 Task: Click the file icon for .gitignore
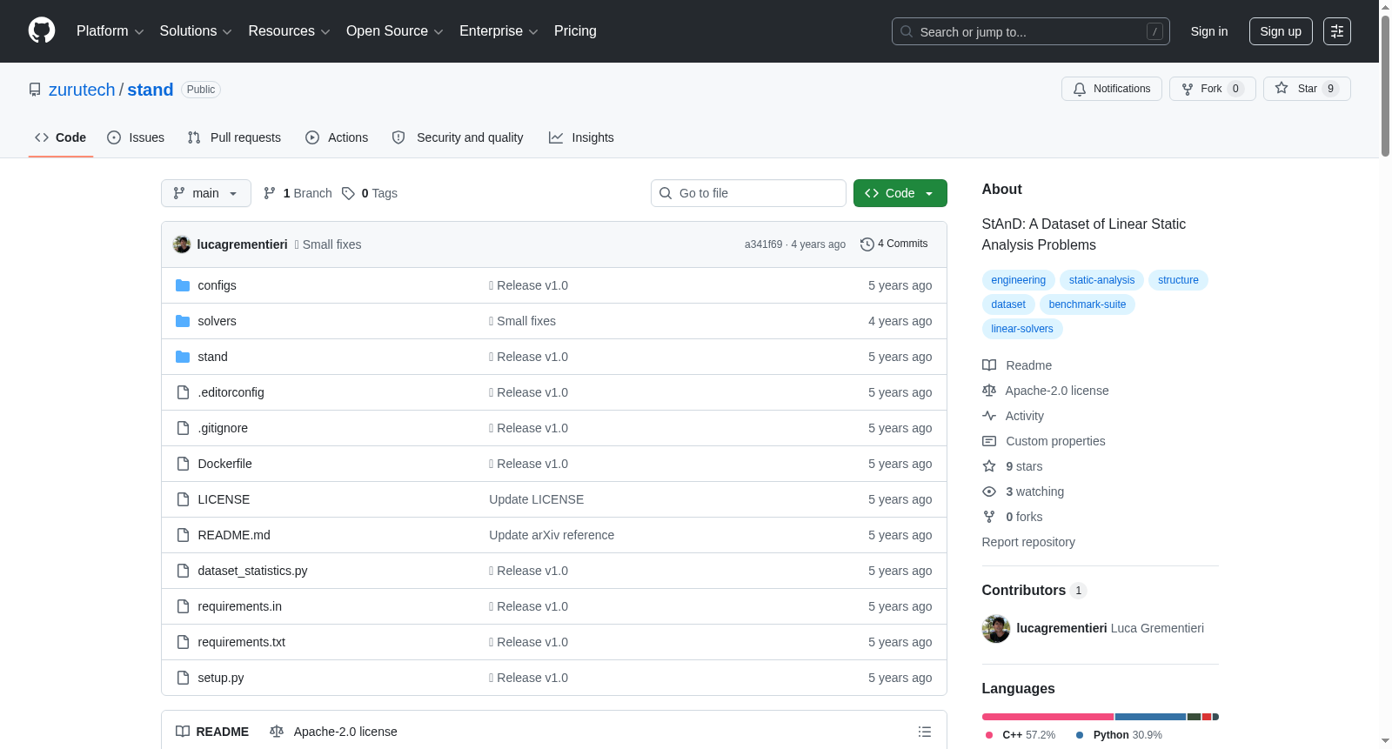click(183, 428)
